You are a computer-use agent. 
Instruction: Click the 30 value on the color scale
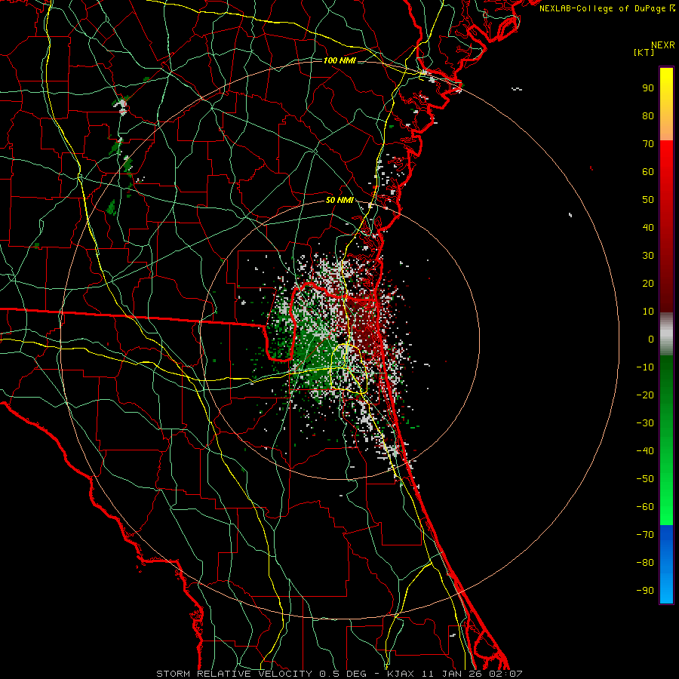[x=648, y=256]
